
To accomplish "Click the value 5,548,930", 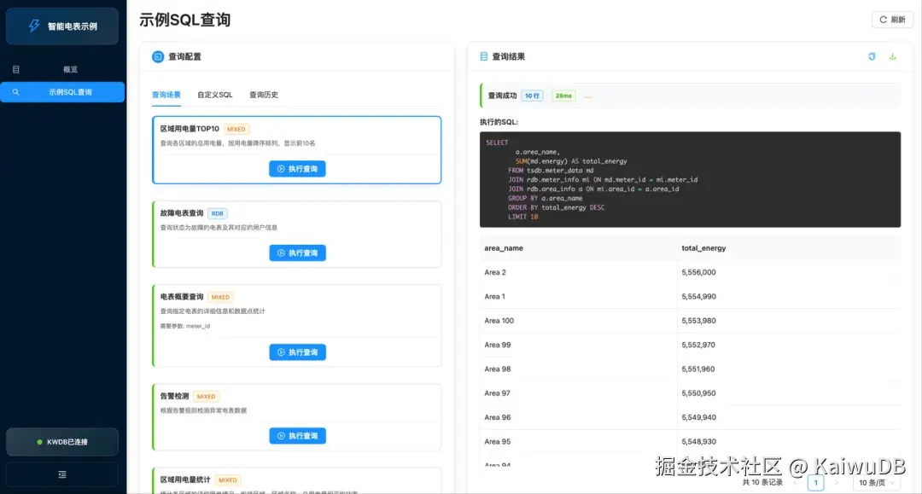I will pos(698,441).
